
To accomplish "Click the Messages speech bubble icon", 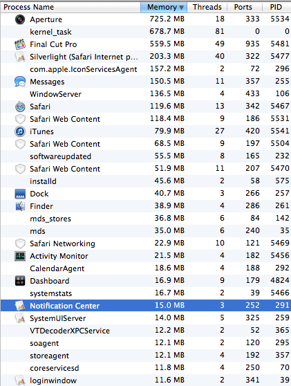I will pyautogui.click(x=20, y=82).
